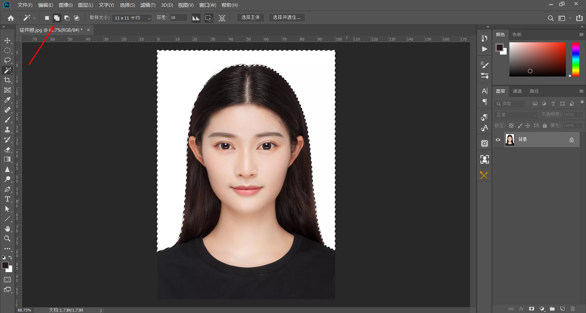Click the 选择主体 button
The width and height of the screenshot is (586, 313).
pyautogui.click(x=250, y=17)
